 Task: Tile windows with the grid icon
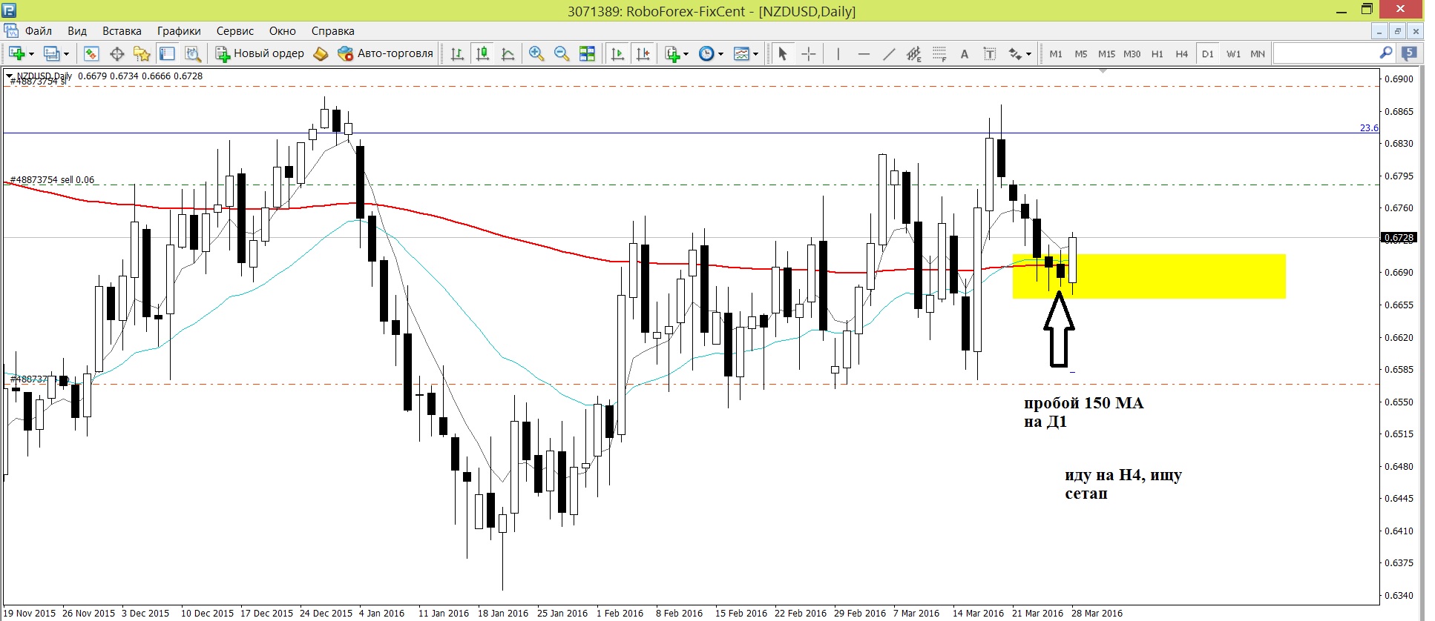587,53
